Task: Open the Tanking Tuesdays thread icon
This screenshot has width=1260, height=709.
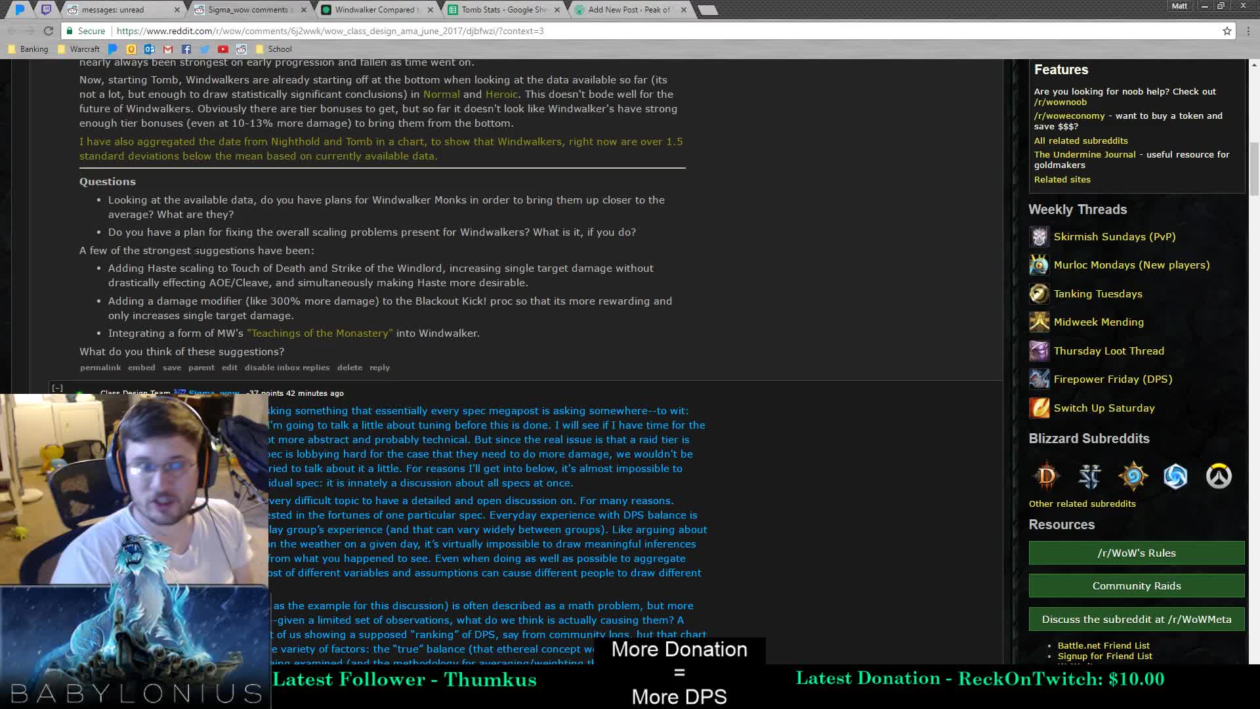Action: tap(1039, 293)
